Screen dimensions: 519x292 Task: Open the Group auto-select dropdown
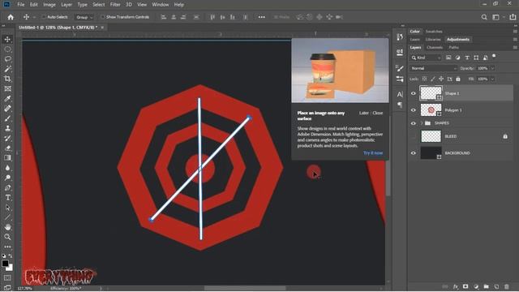[x=84, y=17]
